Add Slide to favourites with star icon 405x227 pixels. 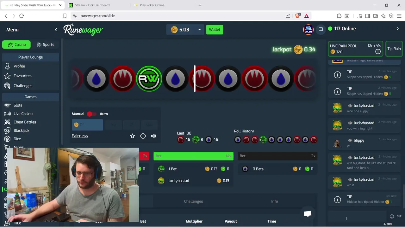pos(132,136)
